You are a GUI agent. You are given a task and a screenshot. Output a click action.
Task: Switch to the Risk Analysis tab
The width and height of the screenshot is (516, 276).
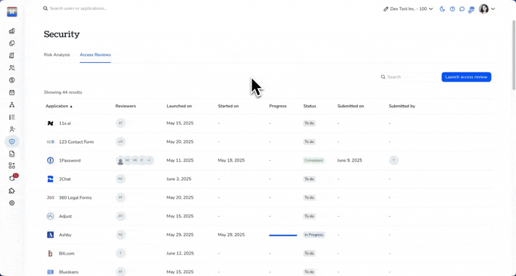coord(57,55)
